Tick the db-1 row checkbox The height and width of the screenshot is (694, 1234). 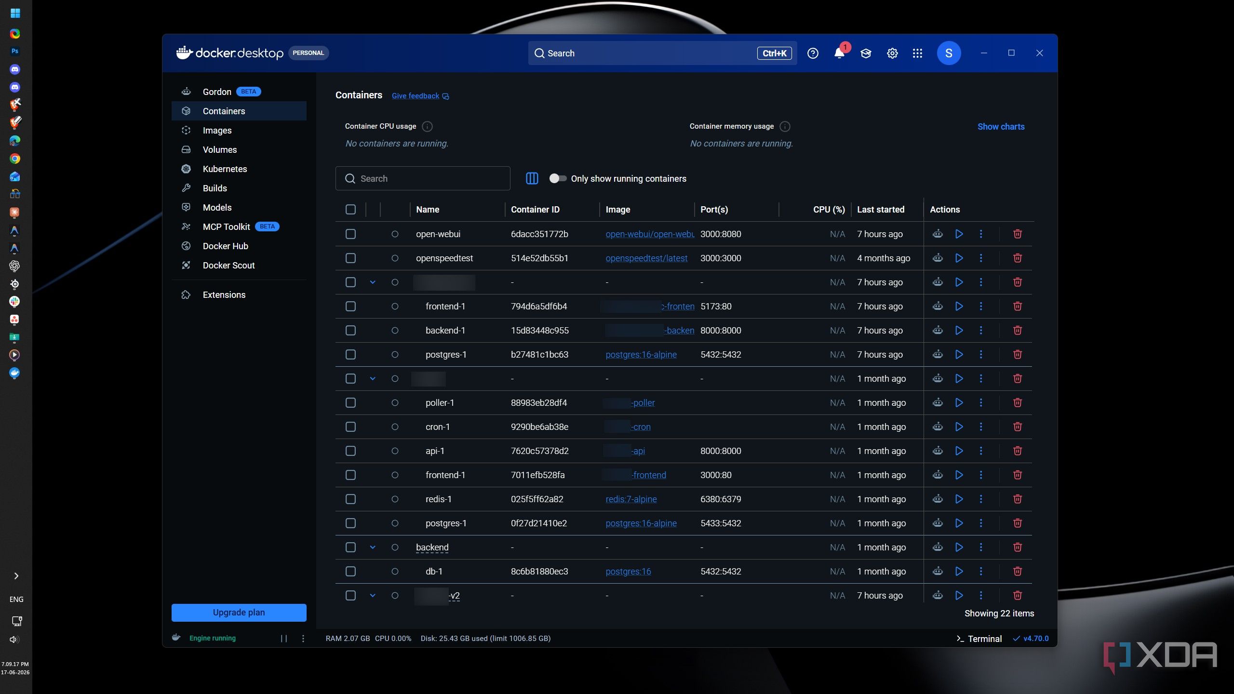point(350,571)
